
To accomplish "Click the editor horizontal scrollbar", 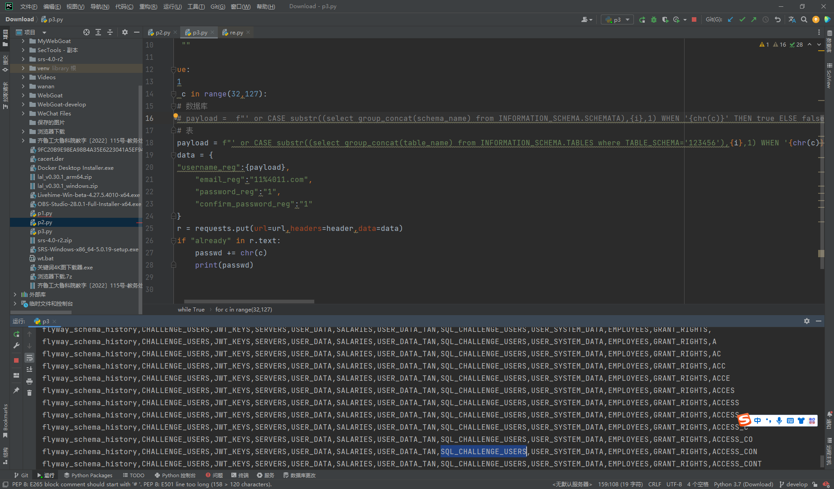I will [x=249, y=301].
